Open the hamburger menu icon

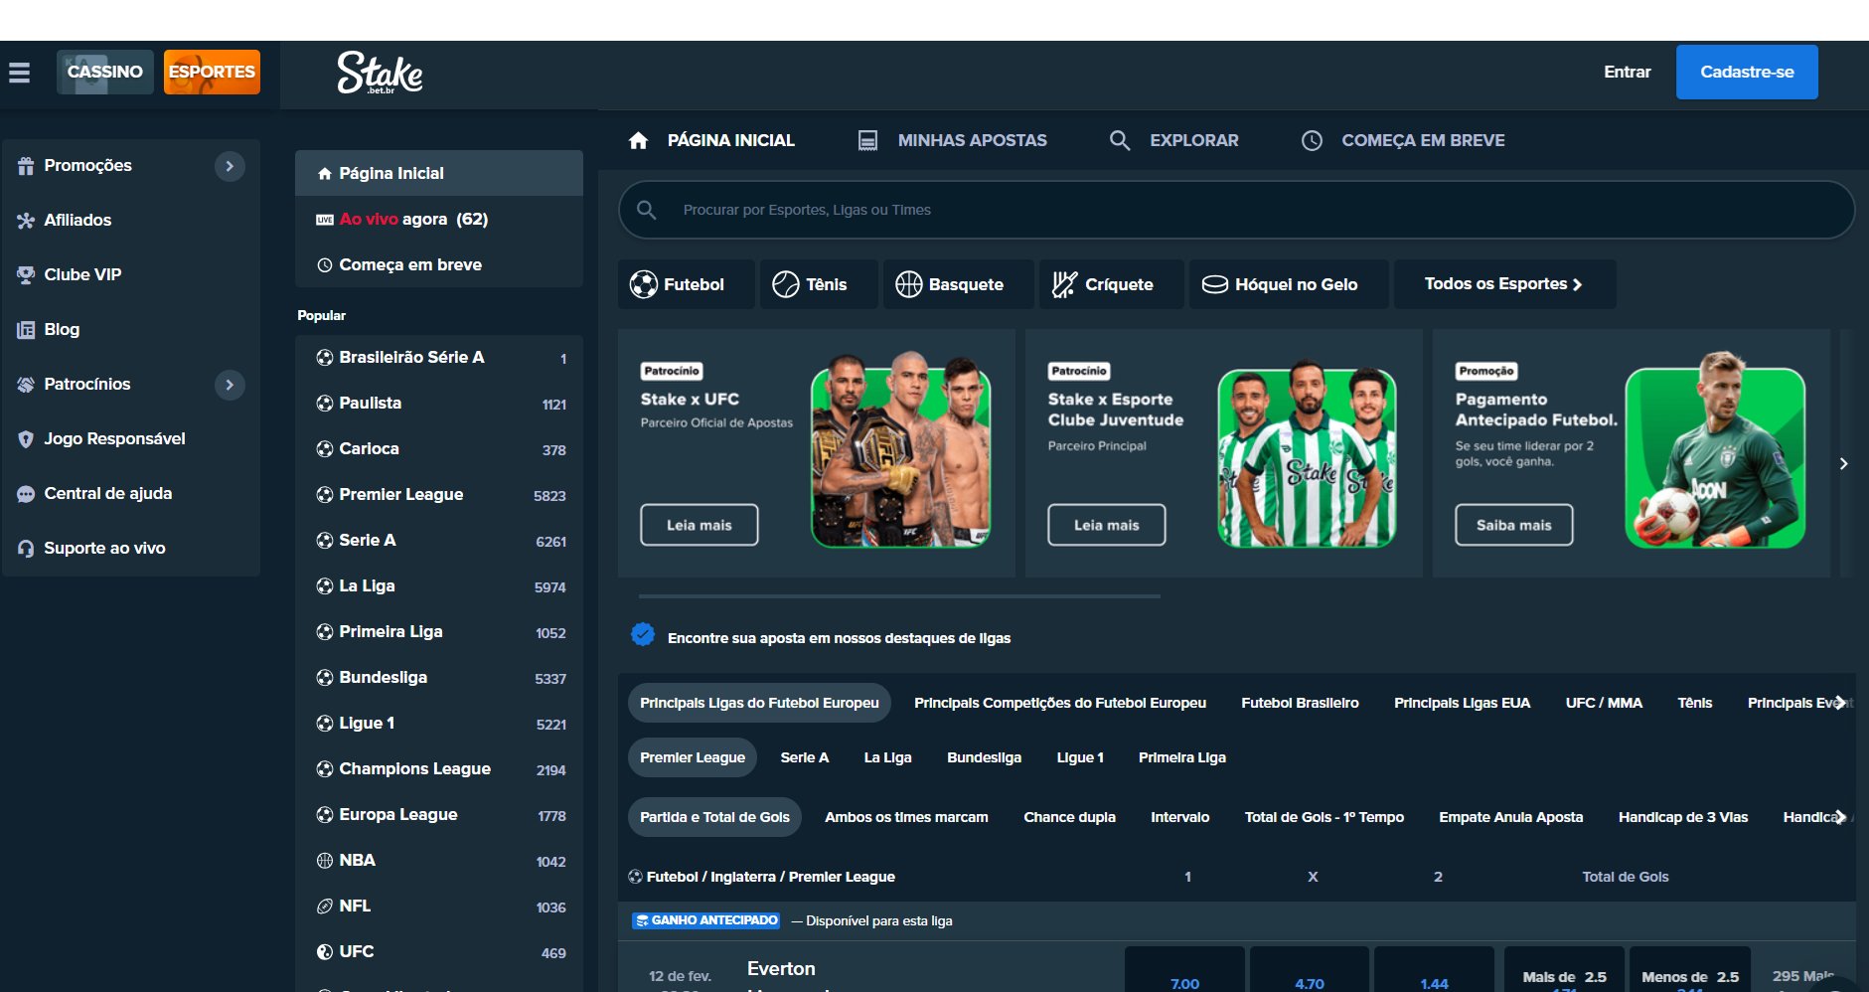19,73
